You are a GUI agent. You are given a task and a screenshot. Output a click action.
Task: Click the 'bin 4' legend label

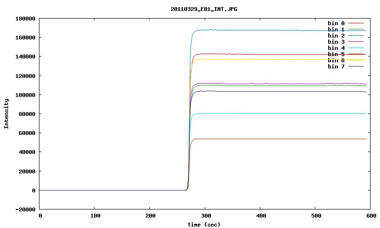(336, 48)
